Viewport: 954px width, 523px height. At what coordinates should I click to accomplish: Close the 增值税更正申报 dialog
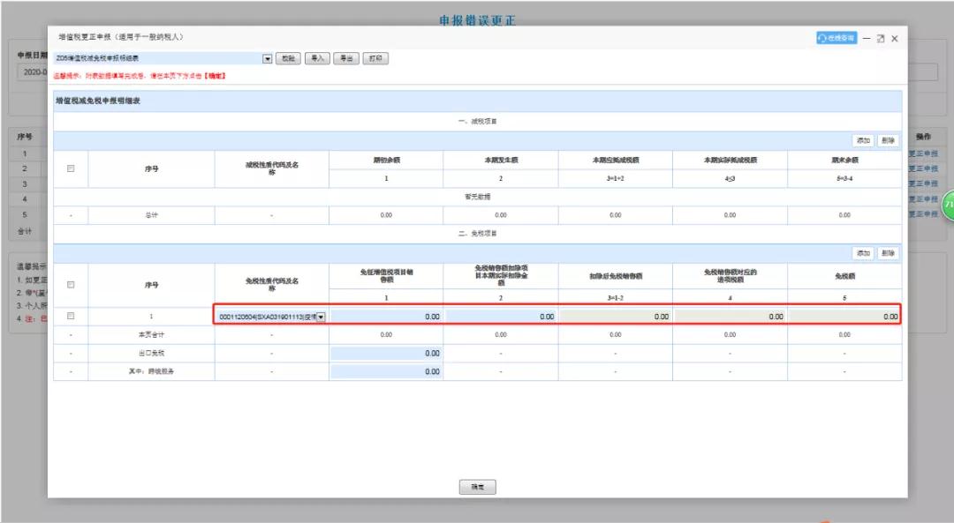(895, 39)
